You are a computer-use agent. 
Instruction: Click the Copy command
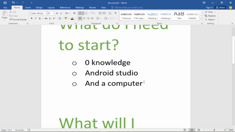[x=13, y=16]
